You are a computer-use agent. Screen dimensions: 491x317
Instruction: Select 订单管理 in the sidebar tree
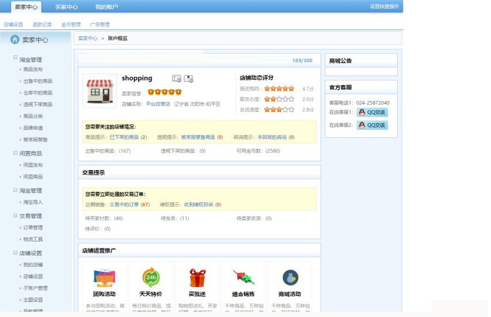[33, 228]
